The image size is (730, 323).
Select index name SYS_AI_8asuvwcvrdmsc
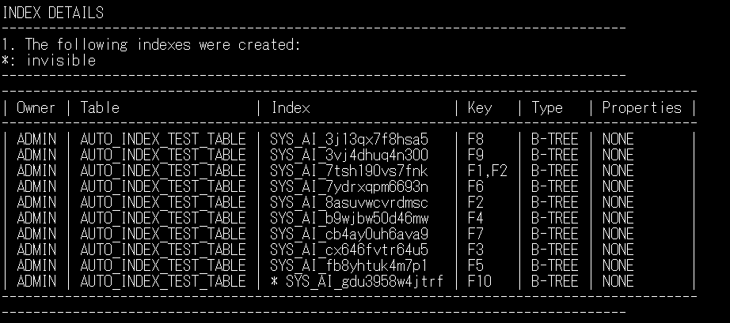click(x=348, y=202)
